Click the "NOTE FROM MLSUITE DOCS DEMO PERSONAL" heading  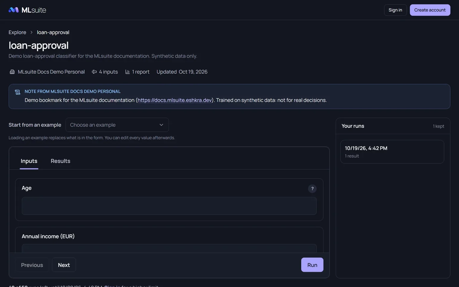point(73,91)
